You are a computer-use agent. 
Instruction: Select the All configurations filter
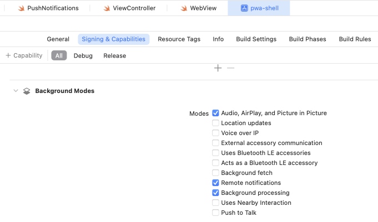coord(59,55)
